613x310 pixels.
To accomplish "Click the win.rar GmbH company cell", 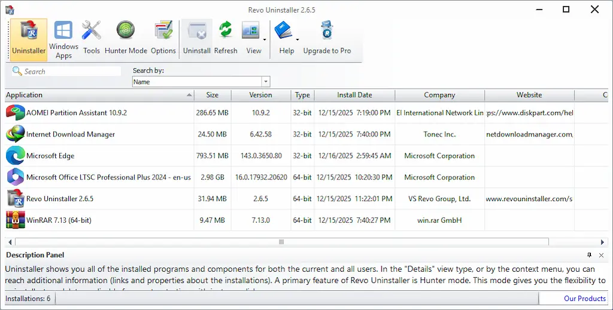I will [439, 220].
